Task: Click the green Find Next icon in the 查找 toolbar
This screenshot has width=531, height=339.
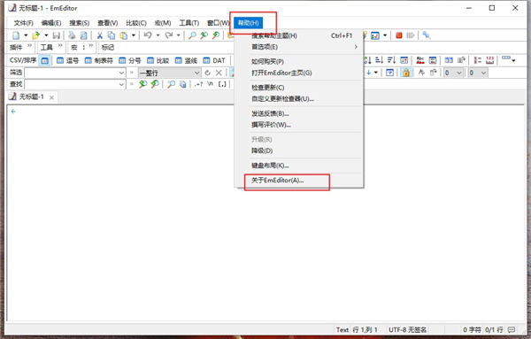Action: [x=143, y=84]
